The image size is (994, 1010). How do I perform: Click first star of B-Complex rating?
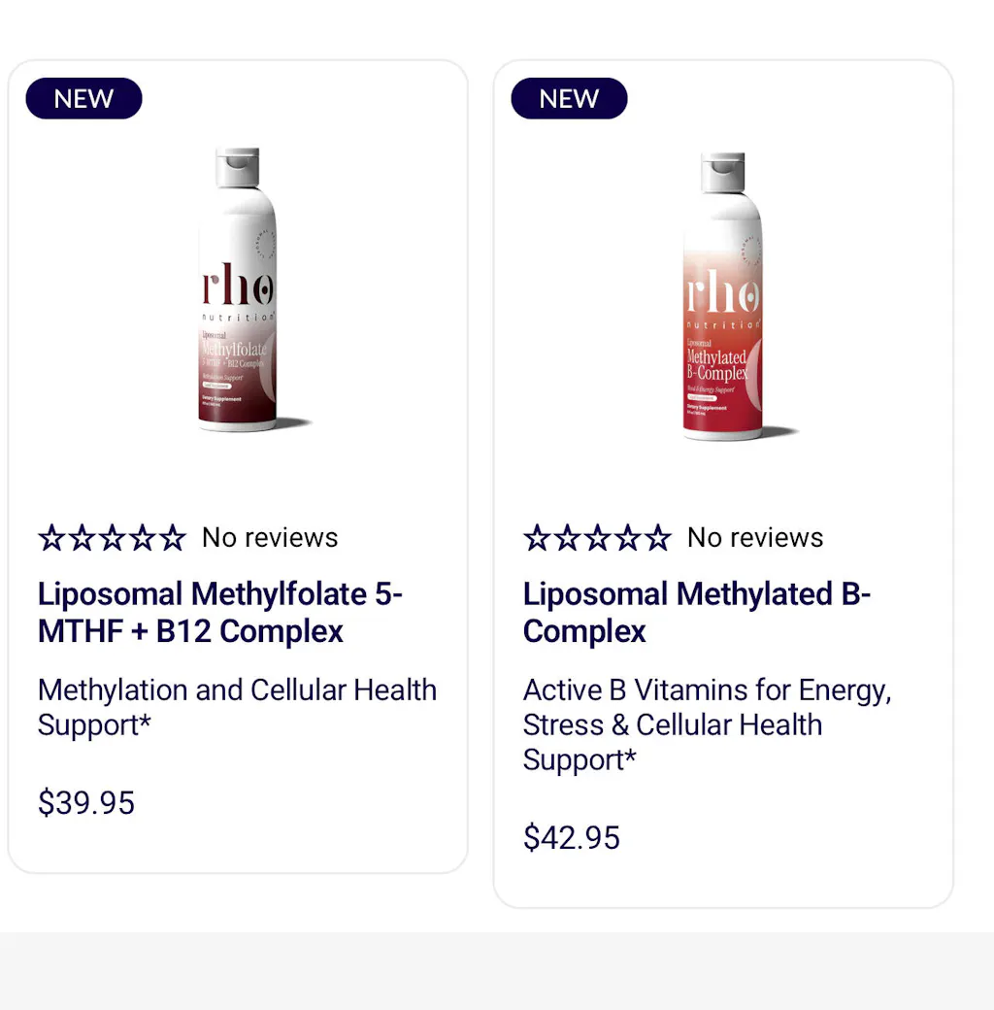point(537,538)
